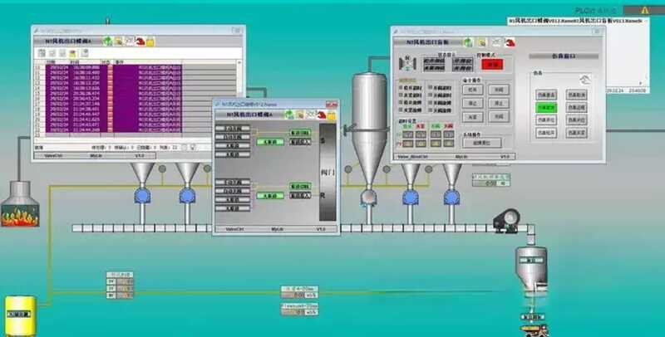Click the red hand icon in alarm log header
Screen dimensions: 665x337
pos(141,40)
